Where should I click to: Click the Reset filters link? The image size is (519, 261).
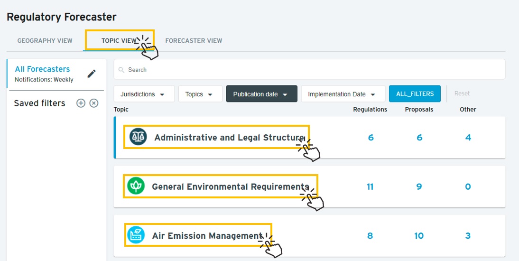click(x=462, y=93)
